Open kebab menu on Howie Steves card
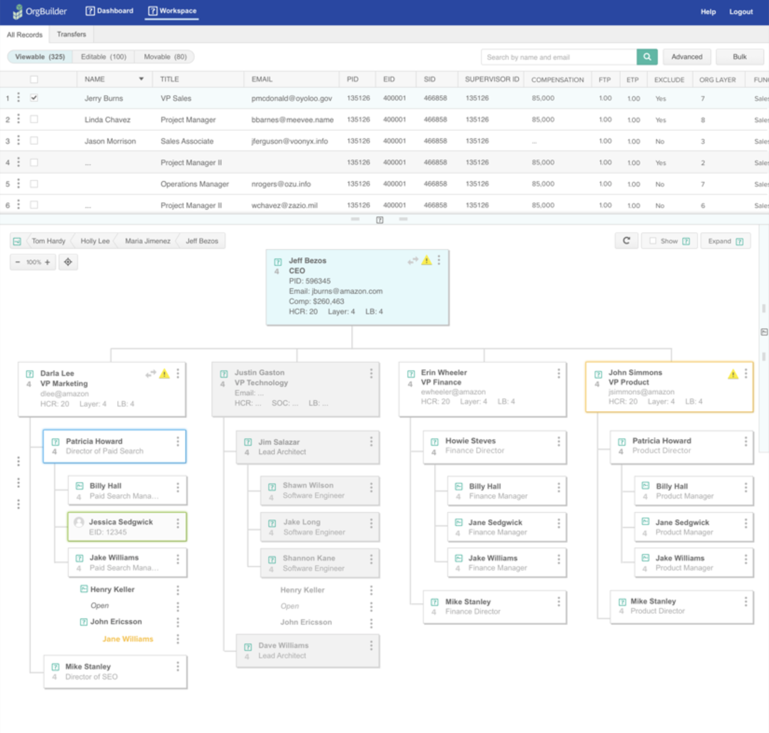 pos(559,442)
